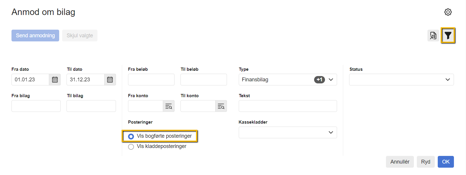The width and height of the screenshot is (466, 175).
Task: Open the Til dato calendar picker
Action: click(x=110, y=80)
